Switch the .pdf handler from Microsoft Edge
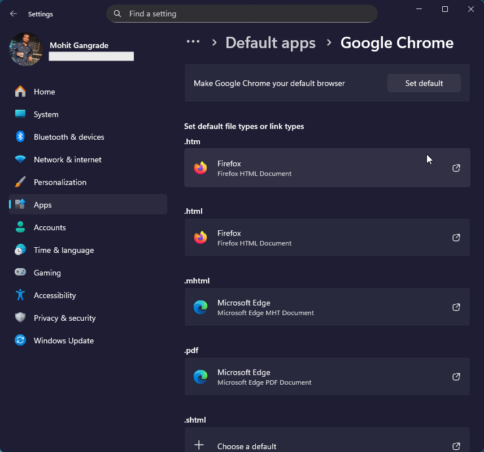This screenshot has width=484, height=452. (326, 376)
